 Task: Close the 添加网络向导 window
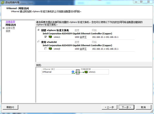coord(148,2)
